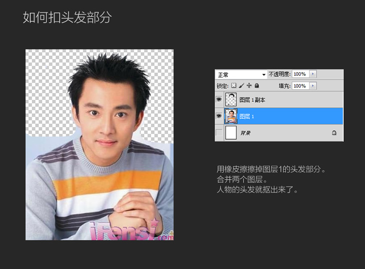Screen dimensions: 365x269
Task: Click the lock image pixels brush icon
Action: pyautogui.click(x=241, y=86)
